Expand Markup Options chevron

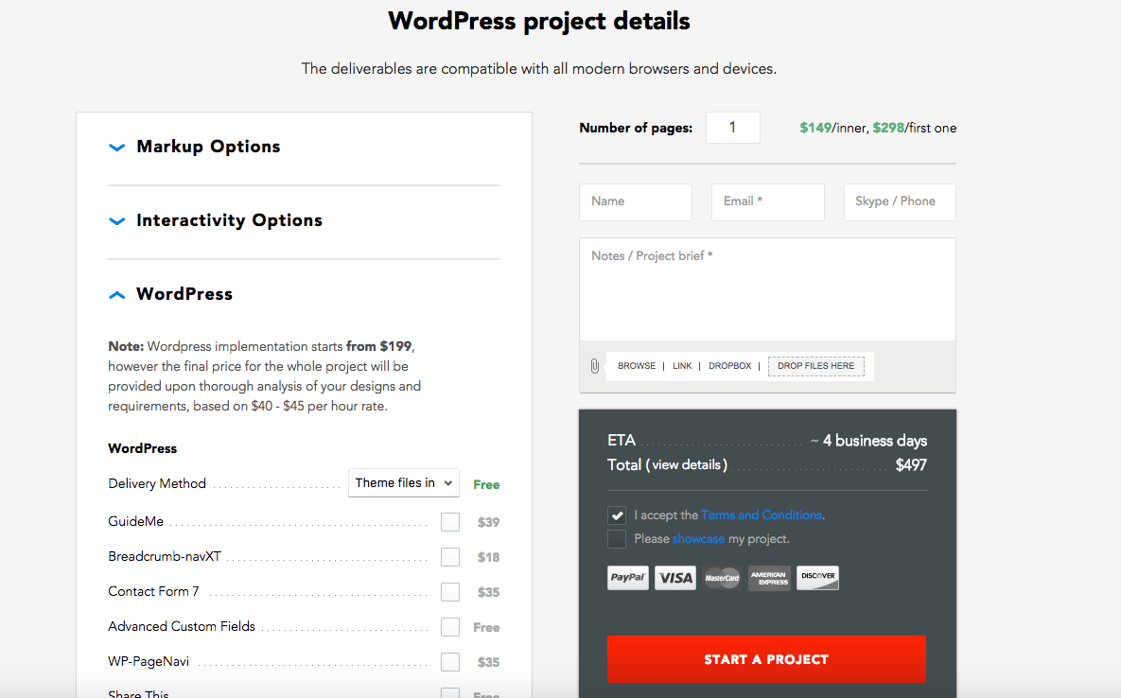116,148
